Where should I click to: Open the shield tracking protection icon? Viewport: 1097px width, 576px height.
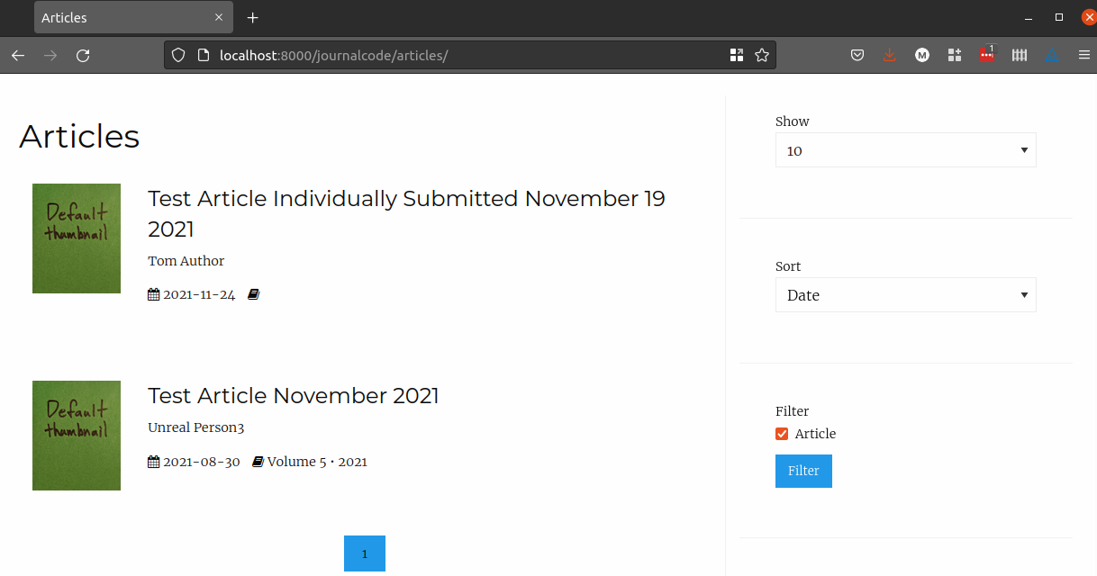(178, 56)
